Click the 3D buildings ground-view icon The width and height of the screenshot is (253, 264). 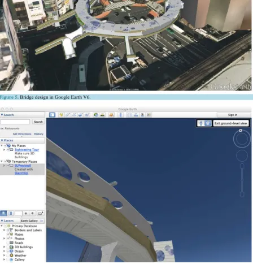tap(208, 123)
